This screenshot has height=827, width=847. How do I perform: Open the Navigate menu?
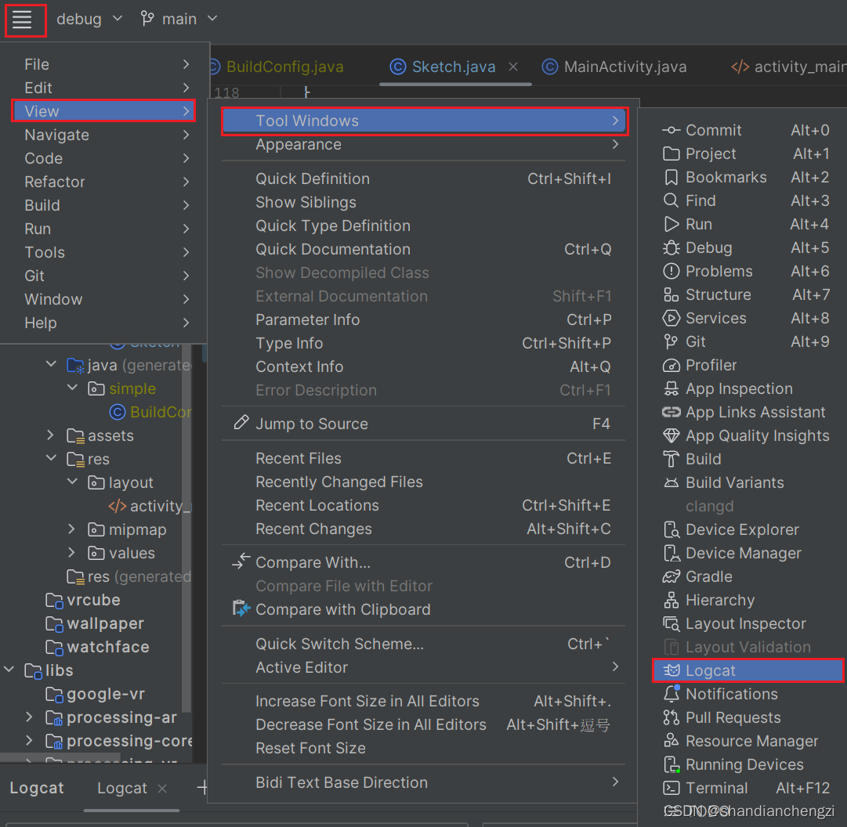(103, 135)
